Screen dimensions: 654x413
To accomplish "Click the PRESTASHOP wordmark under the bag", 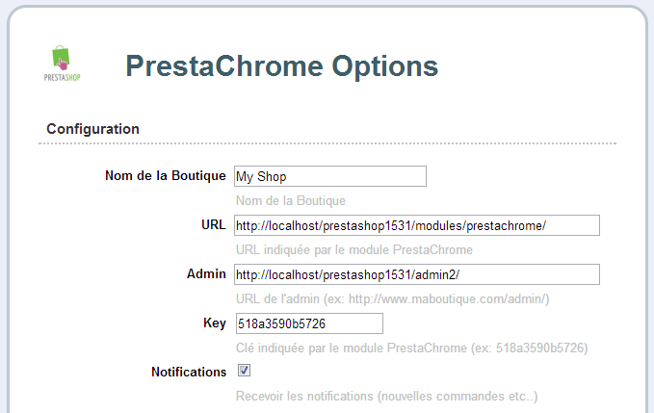I will click(63, 78).
